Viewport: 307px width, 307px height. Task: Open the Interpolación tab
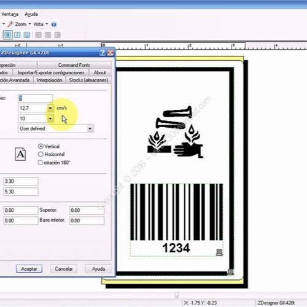[x=49, y=80]
